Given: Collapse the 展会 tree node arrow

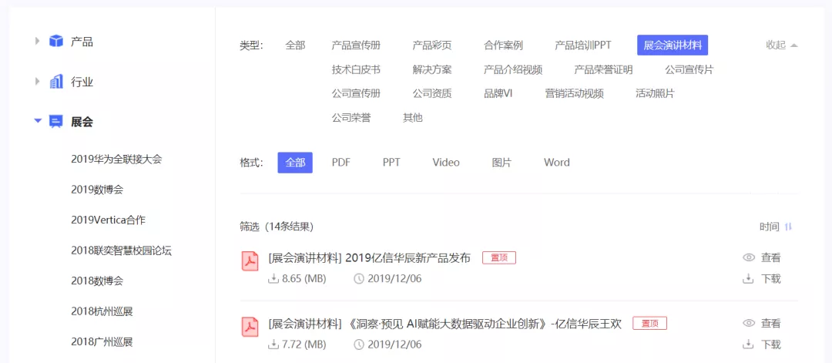Looking at the screenshot, I should (37, 121).
